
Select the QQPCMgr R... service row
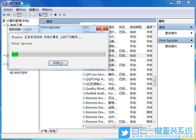coord(117,79)
